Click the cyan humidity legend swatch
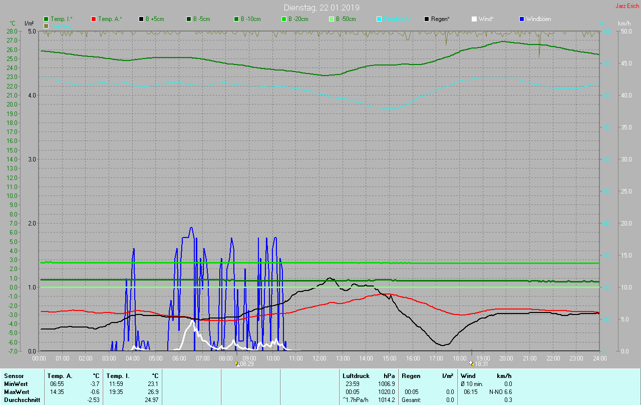Screen dimensions: 641x405 pyautogui.click(x=379, y=19)
